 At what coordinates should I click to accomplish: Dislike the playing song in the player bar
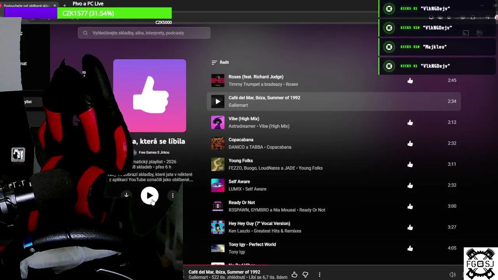[x=305, y=275]
